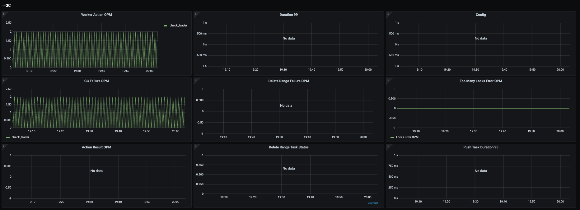The image size is (580, 210).
Task: Click the GC row title
Action: click(8, 6)
